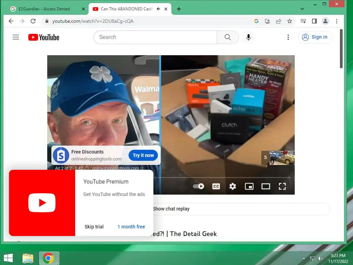
Task: Open the Windows Start button
Action: click(8, 258)
